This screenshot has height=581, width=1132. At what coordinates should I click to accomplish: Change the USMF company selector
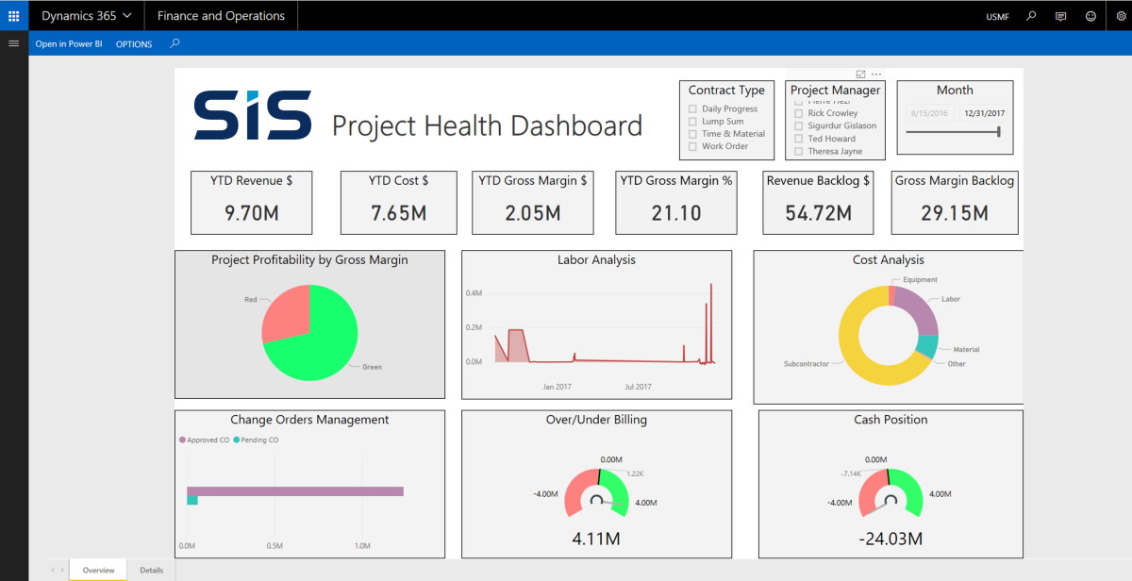tap(996, 17)
